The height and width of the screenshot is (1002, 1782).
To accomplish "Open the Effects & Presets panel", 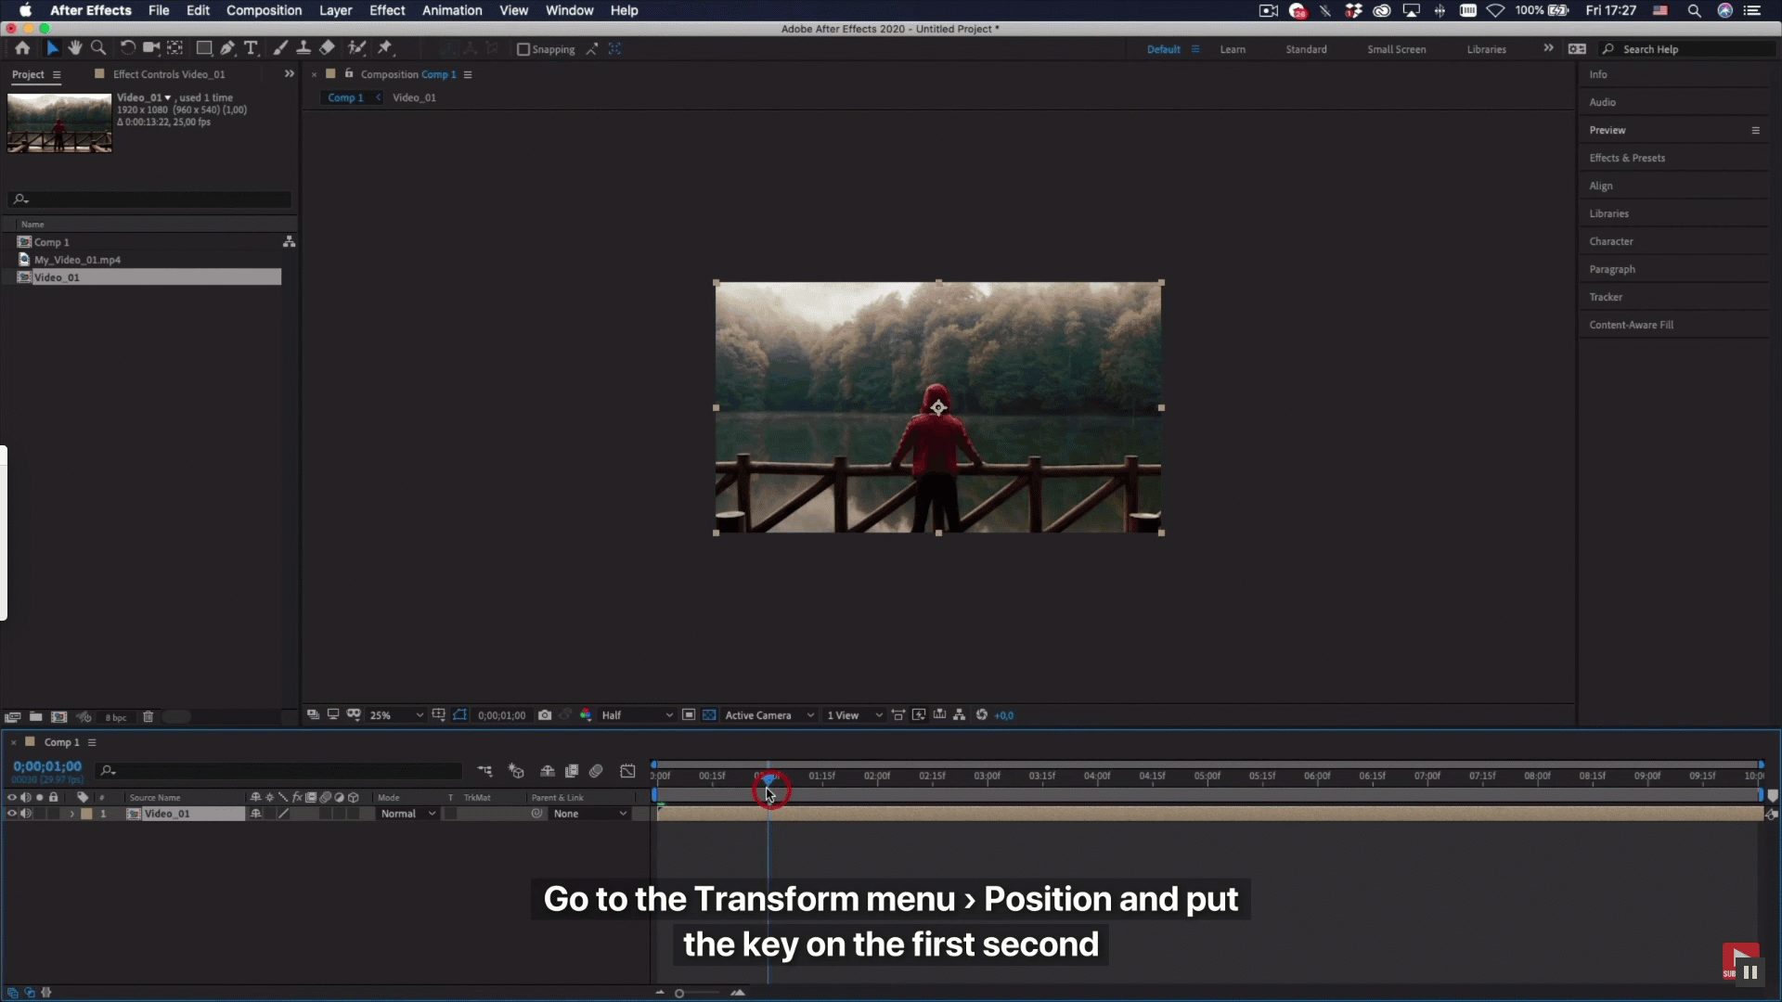I will 1626,158.
